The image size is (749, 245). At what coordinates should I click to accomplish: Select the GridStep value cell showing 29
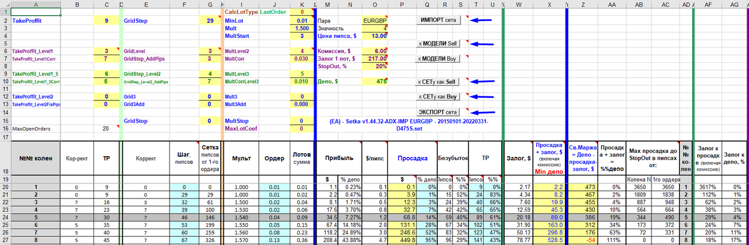click(x=209, y=20)
